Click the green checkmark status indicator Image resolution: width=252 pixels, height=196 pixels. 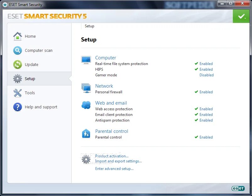point(241,16)
